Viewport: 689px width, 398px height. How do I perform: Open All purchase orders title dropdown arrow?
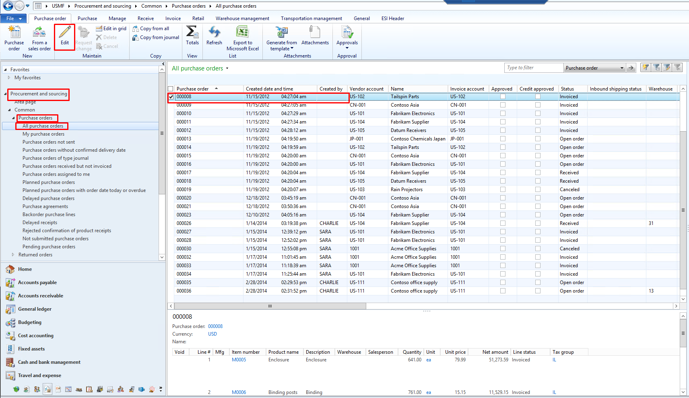click(x=227, y=68)
